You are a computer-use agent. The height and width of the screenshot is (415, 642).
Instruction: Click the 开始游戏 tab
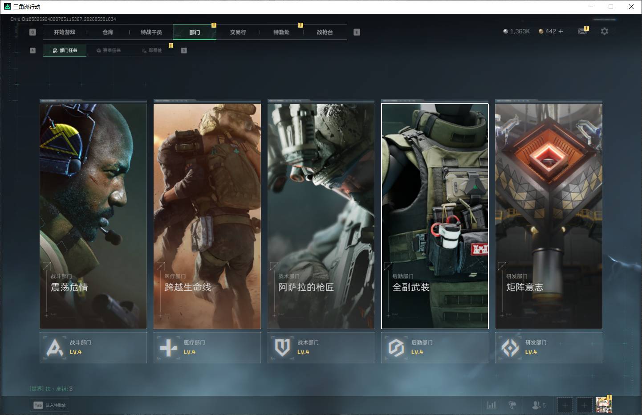coord(65,32)
